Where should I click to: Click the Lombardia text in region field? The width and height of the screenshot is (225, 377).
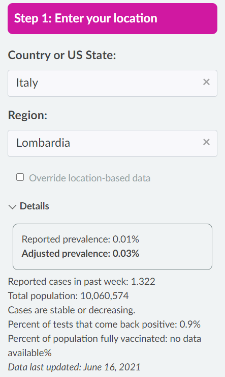click(x=43, y=143)
